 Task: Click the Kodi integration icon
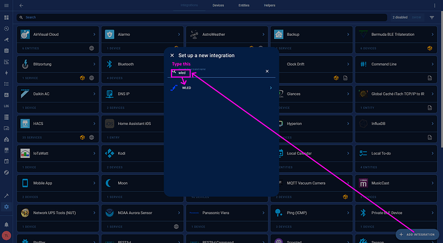[110, 153]
